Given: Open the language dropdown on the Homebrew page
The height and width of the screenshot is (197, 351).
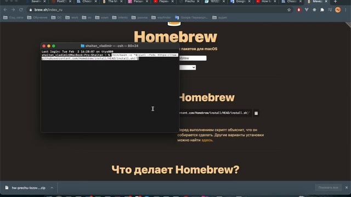Looking at the screenshot, I should click(x=188, y=67).
